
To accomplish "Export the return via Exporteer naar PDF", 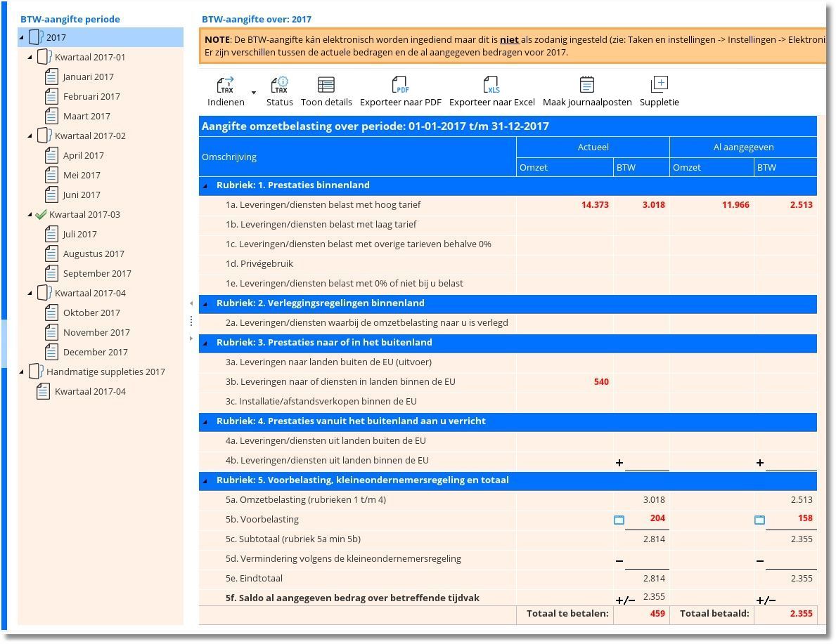I will click(400, 86).
